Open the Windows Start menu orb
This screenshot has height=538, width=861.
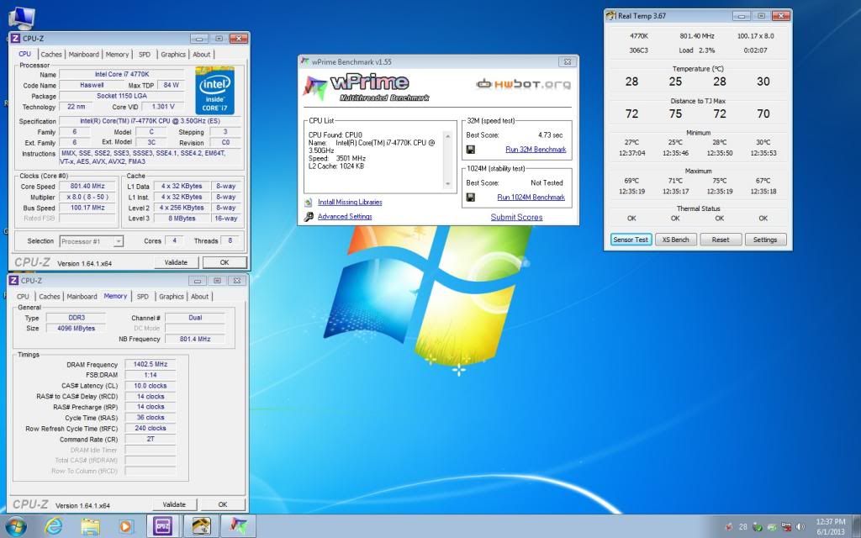point(16,527)
